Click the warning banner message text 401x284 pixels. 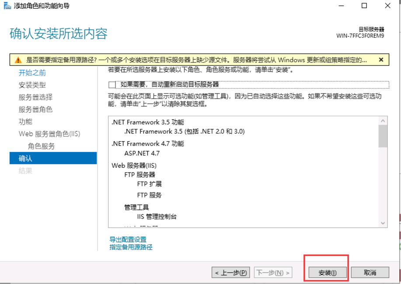coord(197,60)
